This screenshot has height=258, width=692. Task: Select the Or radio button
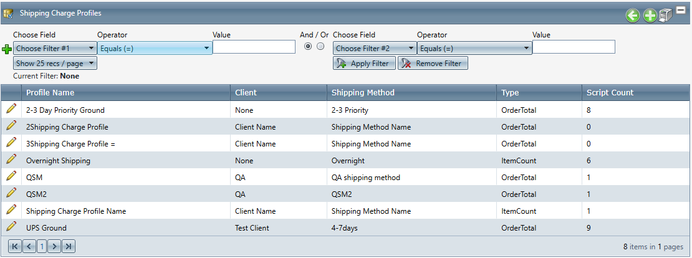point(320,47)
